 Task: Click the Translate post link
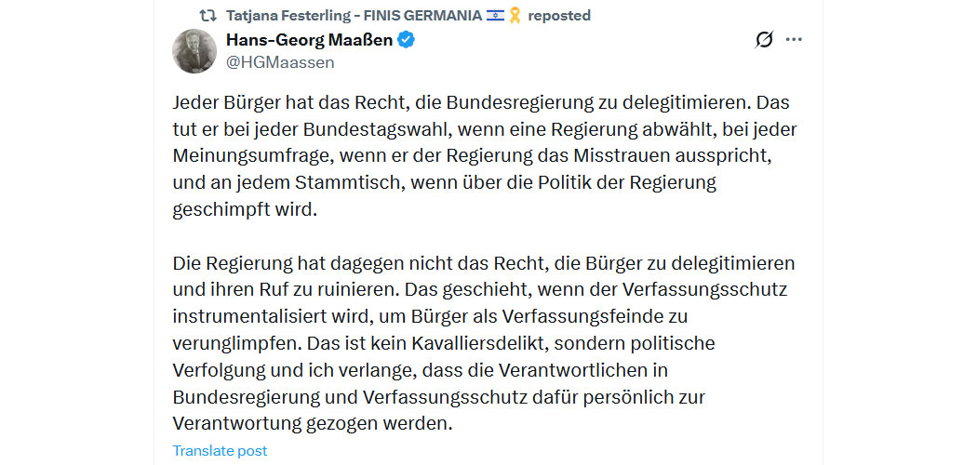coord(220,451)
